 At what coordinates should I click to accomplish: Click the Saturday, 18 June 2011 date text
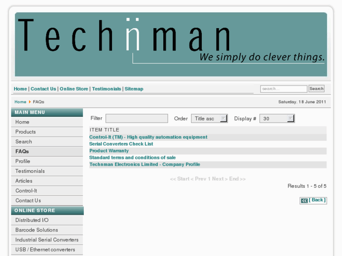[302, 102]
